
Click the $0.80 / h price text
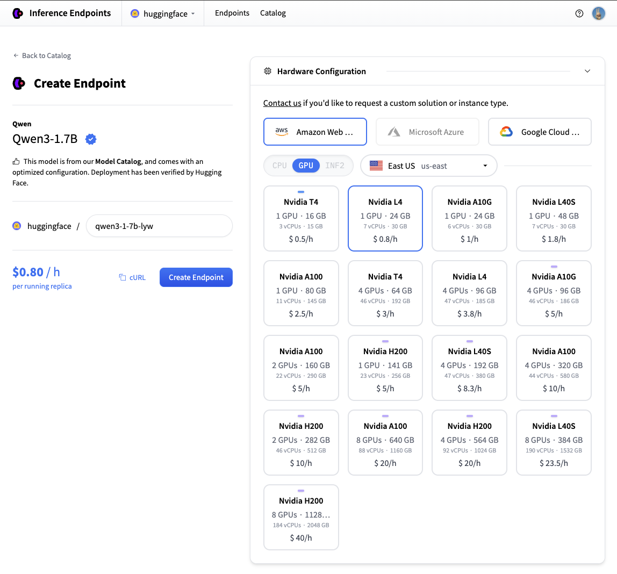click(x=36, y=272)
